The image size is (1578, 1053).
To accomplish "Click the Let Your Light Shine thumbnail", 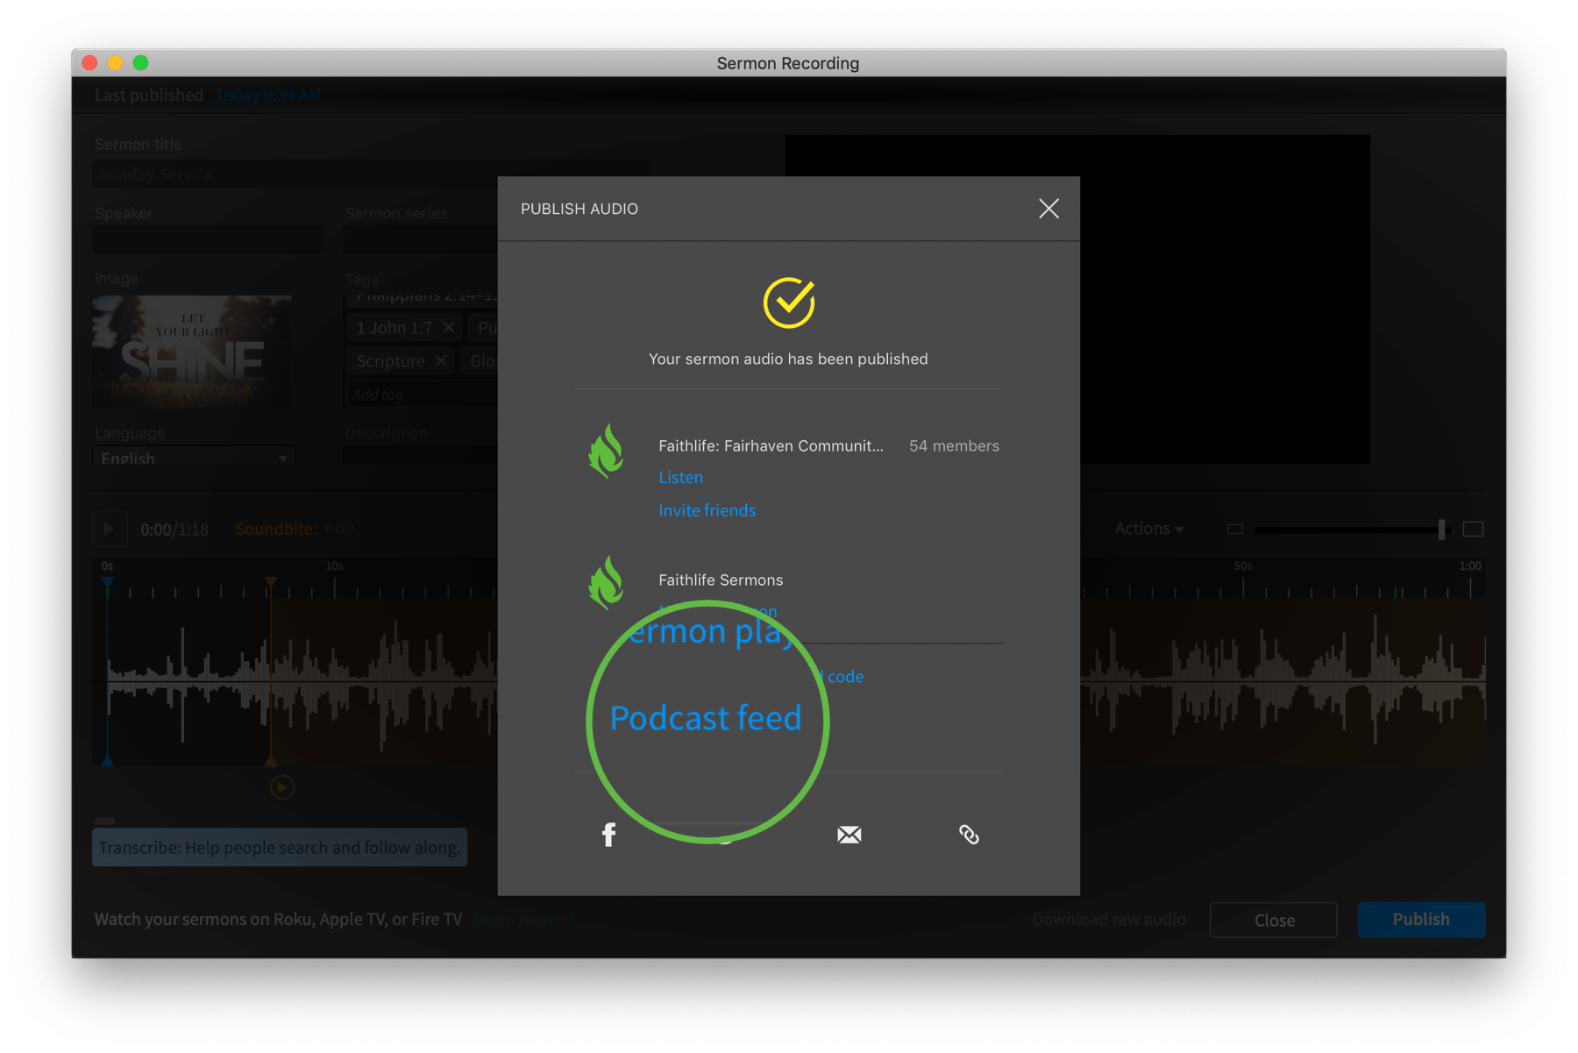I will pyautogui.click(x=193, y=351).
